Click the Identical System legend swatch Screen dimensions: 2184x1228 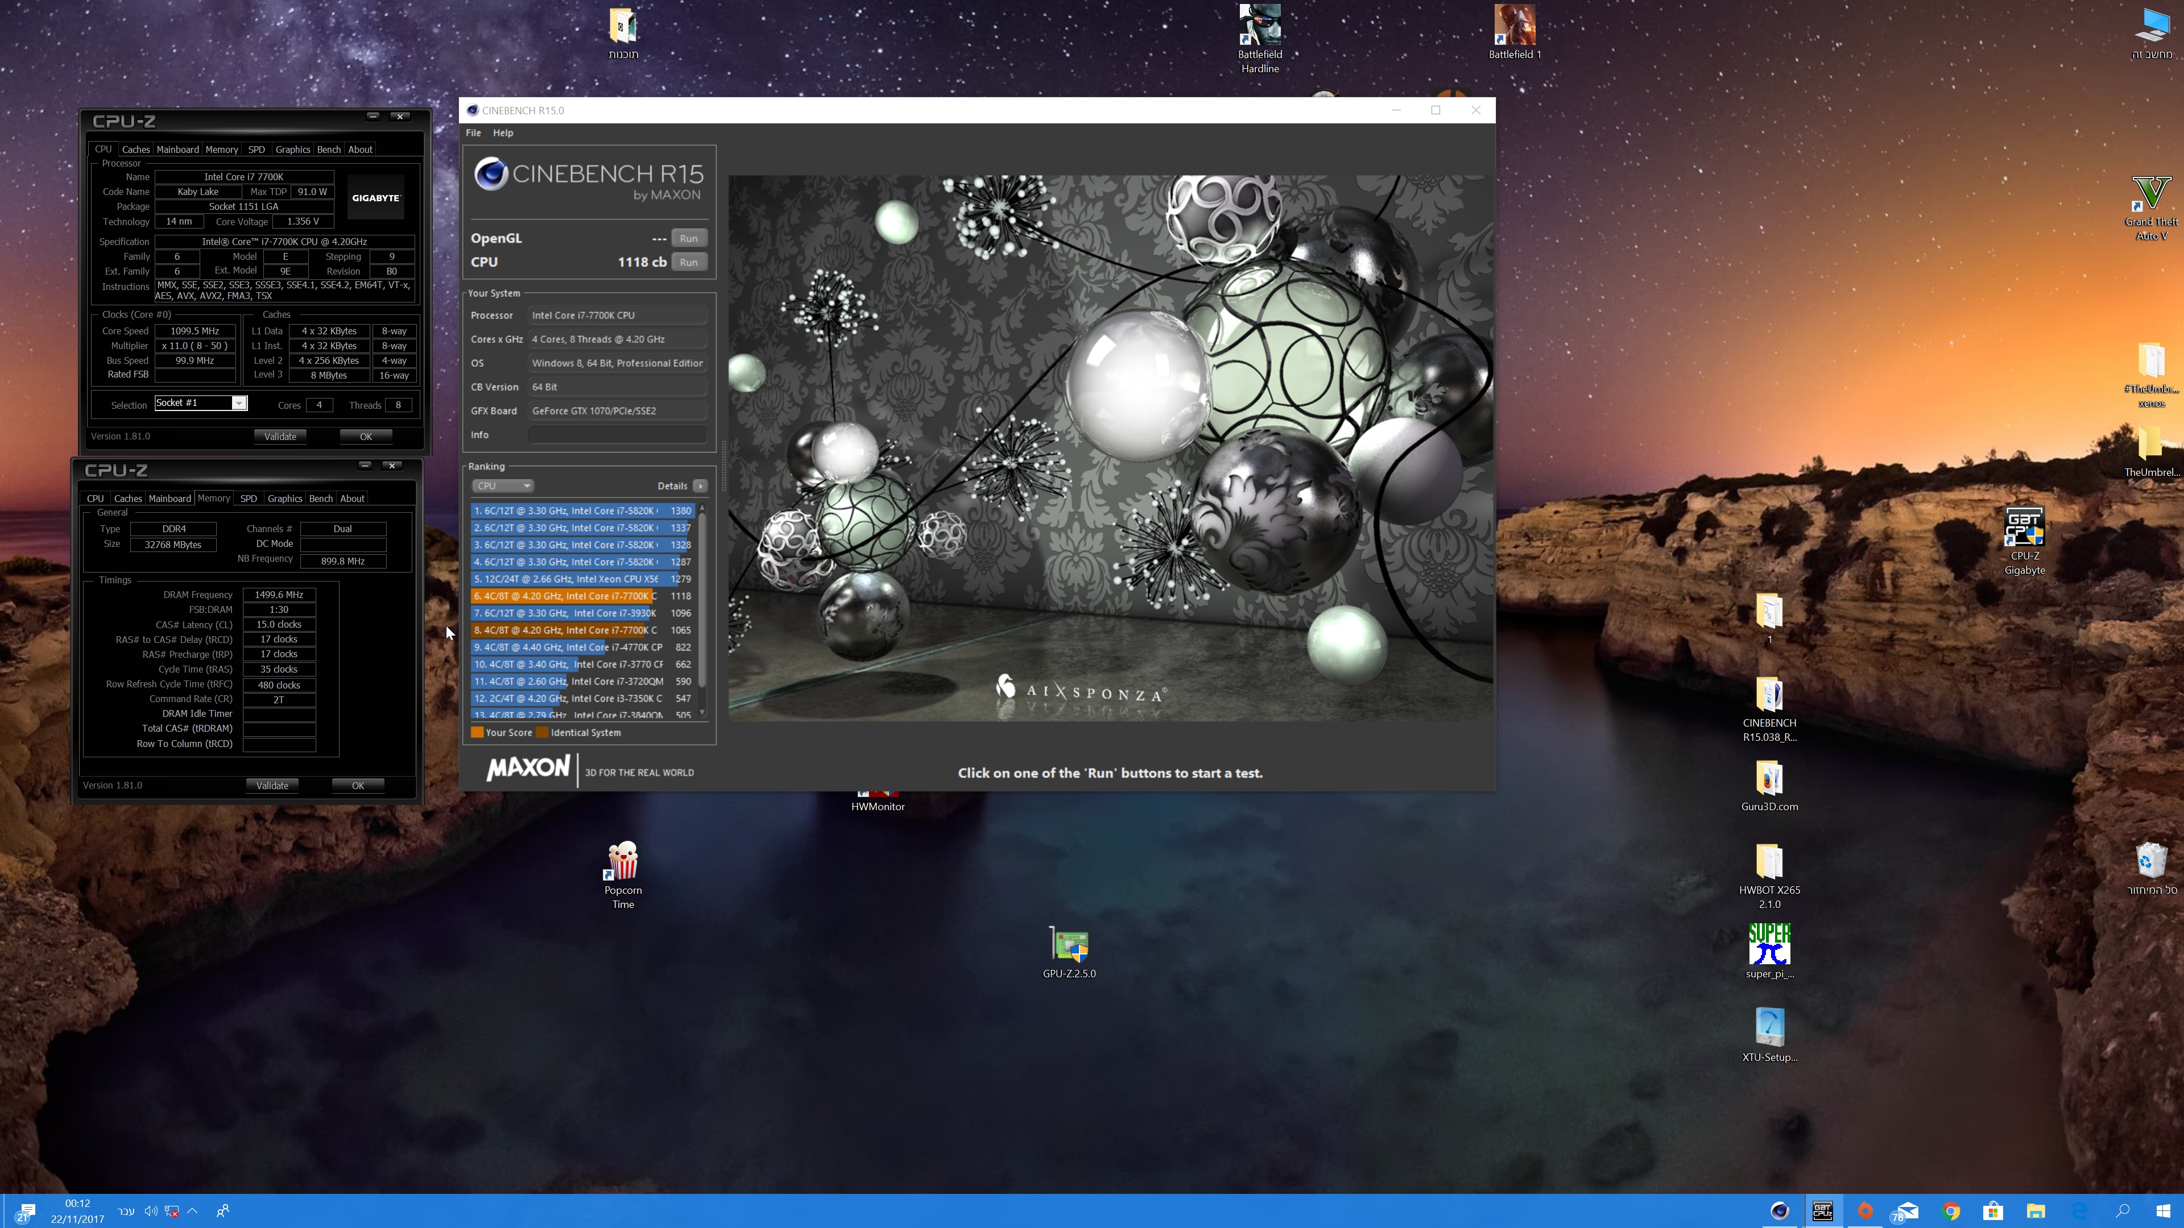(x=543, y=733)
